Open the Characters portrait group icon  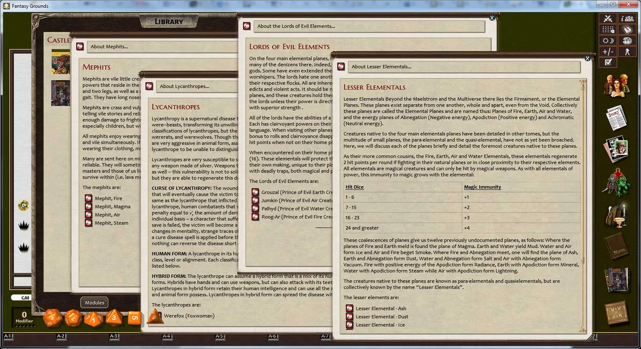point(616,84)
